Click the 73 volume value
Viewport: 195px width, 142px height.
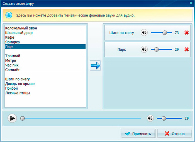click(177, 33)
